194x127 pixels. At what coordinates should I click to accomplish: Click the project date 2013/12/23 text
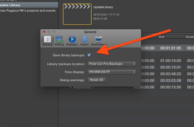(x=106, y=15)
